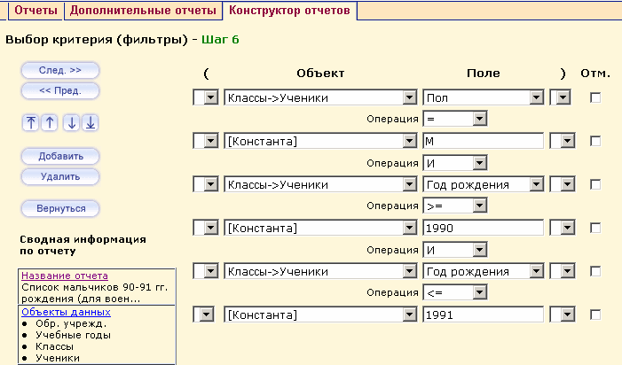This screenshot has width=622, height=365.
Task: Enable the checkbox next to constant 1991
Action: tap(595, 315)
